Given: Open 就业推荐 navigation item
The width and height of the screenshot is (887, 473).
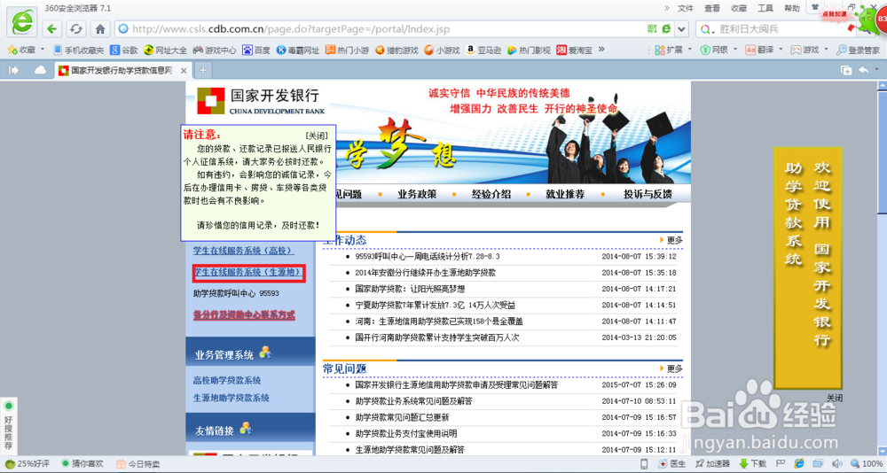Looking at the screenshot, I should click(565, 194).
